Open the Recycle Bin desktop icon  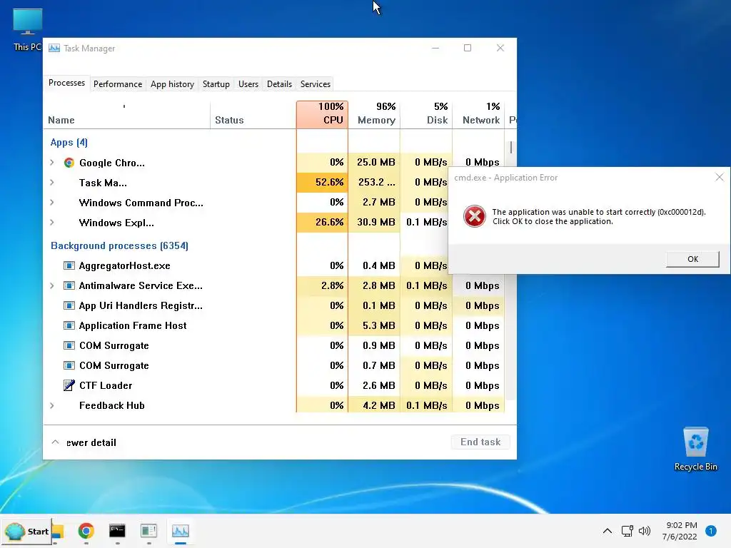pos(695,450)
